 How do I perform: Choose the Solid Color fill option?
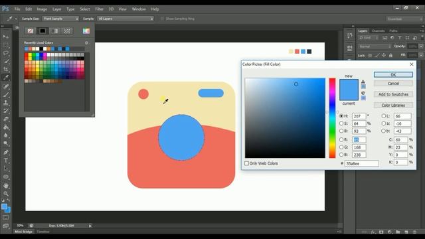point(42,31)
